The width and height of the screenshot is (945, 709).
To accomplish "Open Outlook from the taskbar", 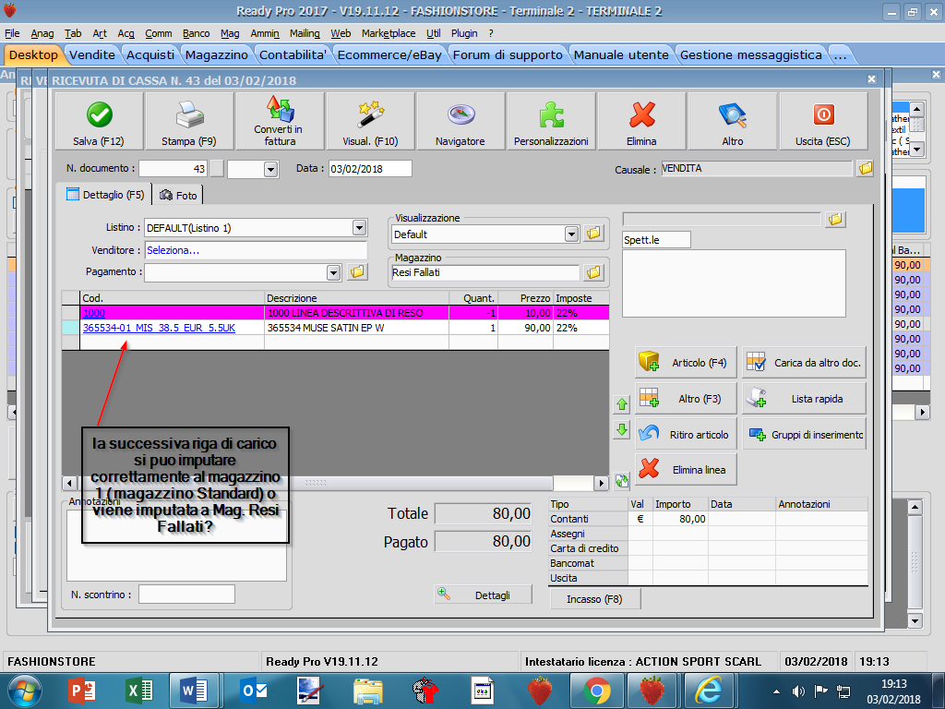I will pyautogui.click(x=253, y=691).
